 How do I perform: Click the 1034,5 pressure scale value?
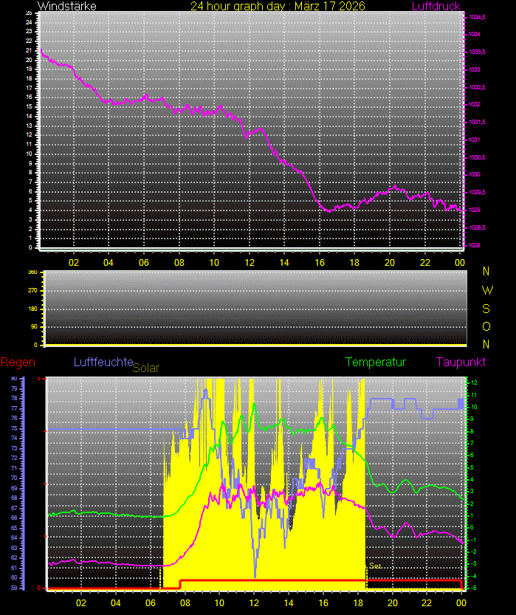[477, 16]
